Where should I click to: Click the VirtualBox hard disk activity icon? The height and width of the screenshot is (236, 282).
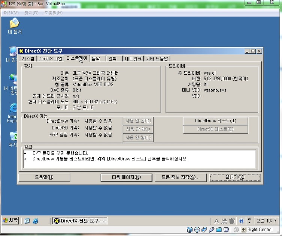(x=189, y=230)
